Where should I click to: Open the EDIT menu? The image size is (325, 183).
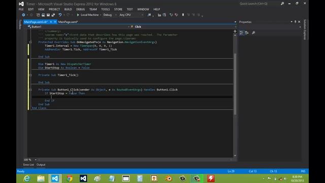pos(30,9)
